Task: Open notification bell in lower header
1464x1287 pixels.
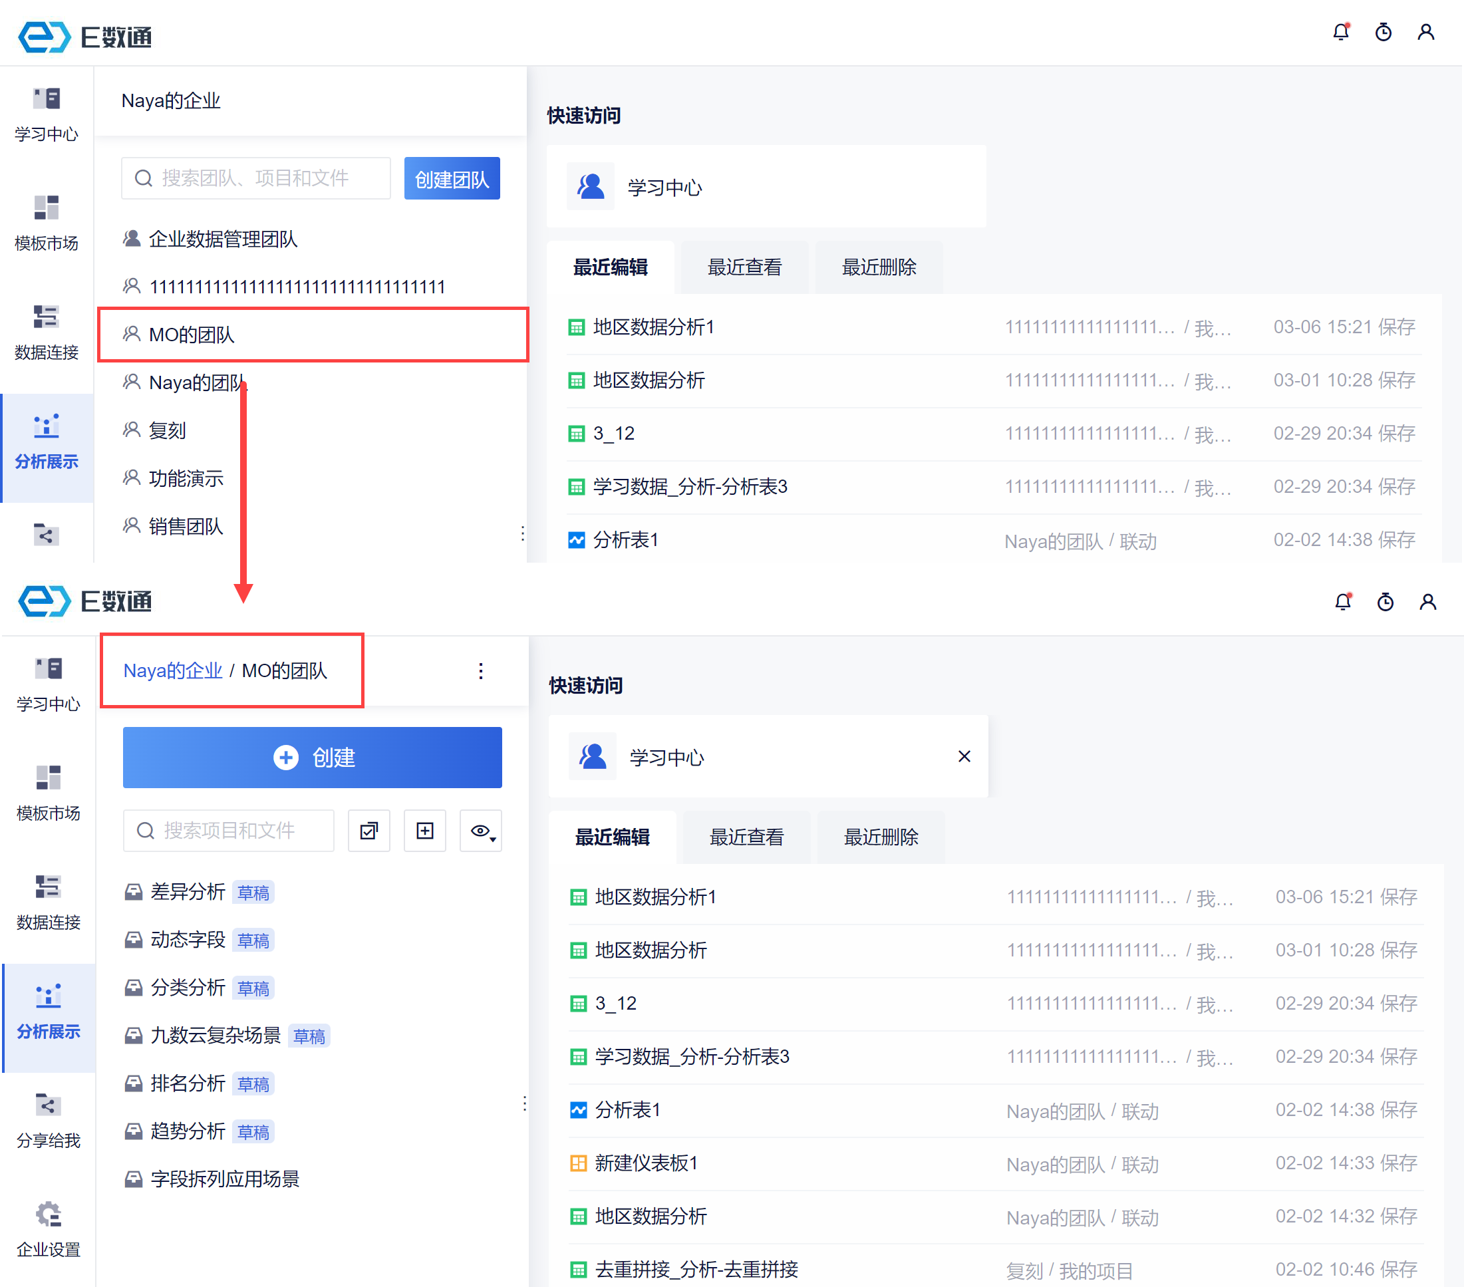Action: [1342, 602]
